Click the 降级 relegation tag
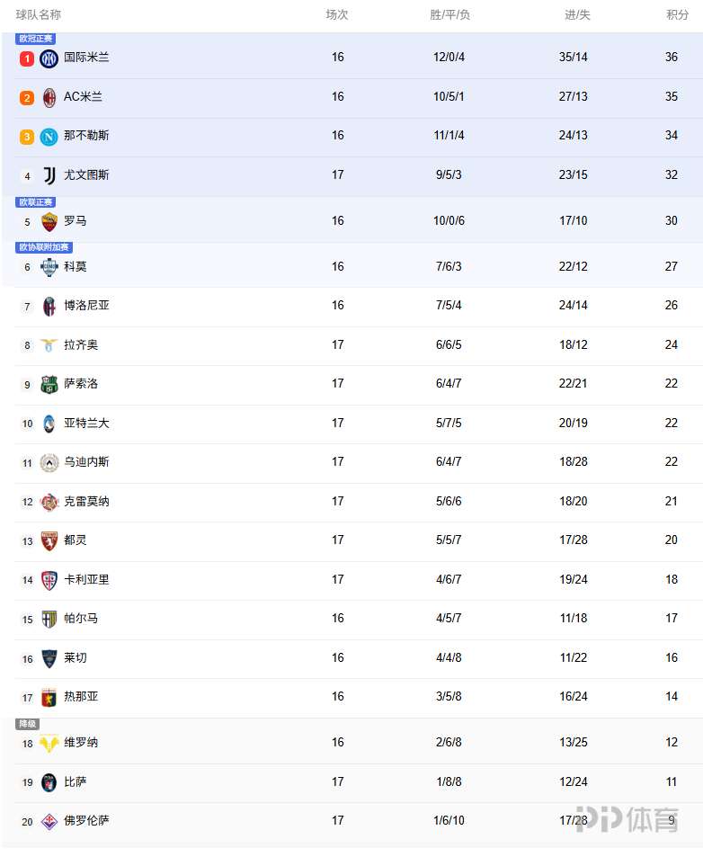Image resolution: width=703 pixels, height=857 pixels. (27, 724)
